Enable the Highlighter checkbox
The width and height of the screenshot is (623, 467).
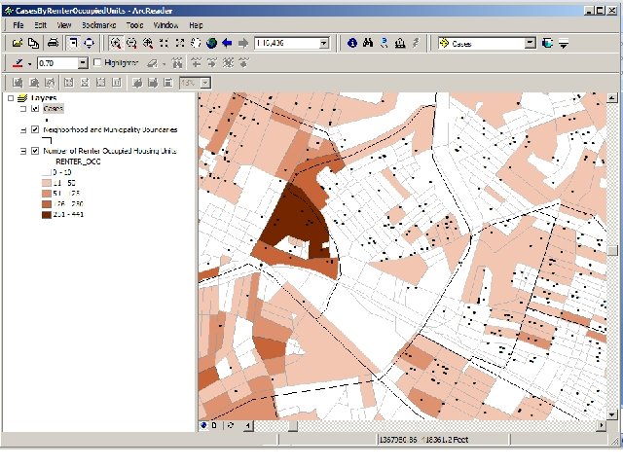tap(96, 63)
